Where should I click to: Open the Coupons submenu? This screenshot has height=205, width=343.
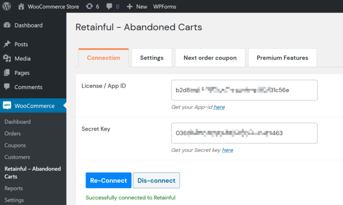coord(15,145)
